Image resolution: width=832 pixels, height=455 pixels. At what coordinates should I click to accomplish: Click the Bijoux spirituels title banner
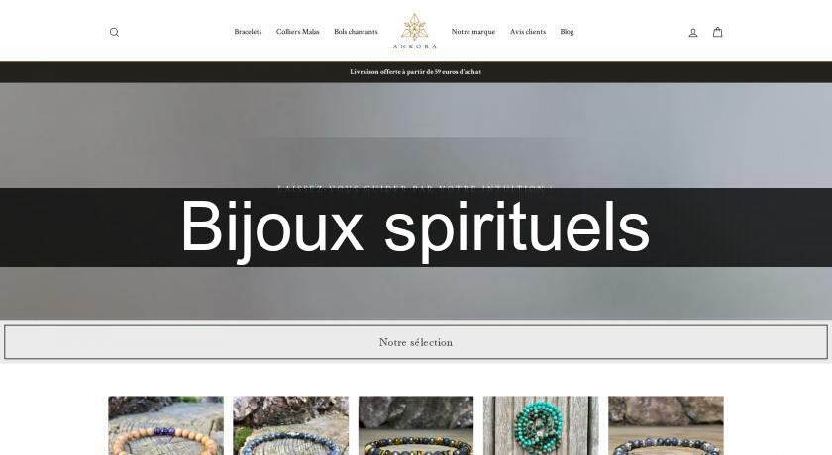(x=416, y=227)
